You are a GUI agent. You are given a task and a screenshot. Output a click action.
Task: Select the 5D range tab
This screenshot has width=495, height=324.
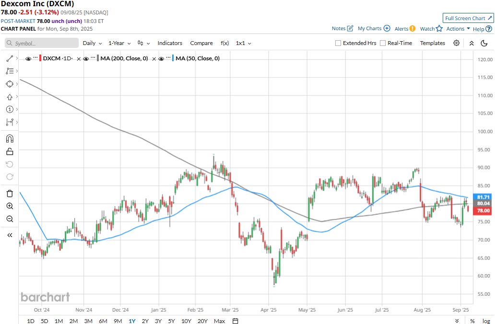[x=45, y=321]
